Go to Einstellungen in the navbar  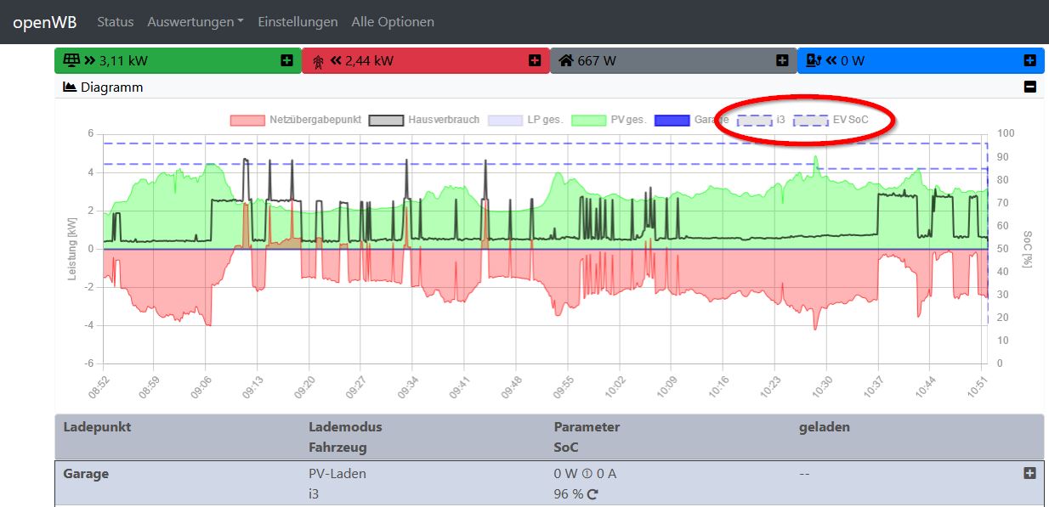[298, 22]
